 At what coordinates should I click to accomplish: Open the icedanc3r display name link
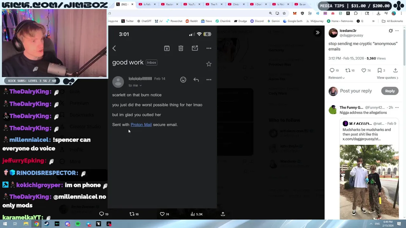coord(348,31)
